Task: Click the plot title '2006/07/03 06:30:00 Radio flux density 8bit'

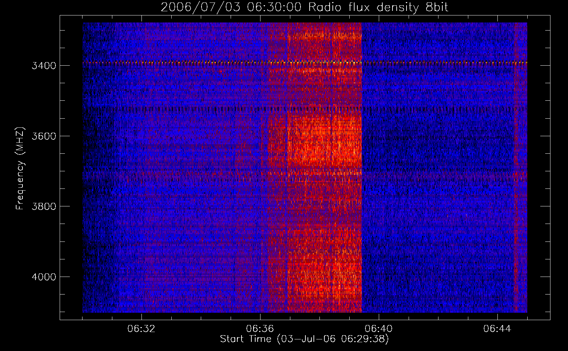Action: pyautogui.click(x=304, y=7)
